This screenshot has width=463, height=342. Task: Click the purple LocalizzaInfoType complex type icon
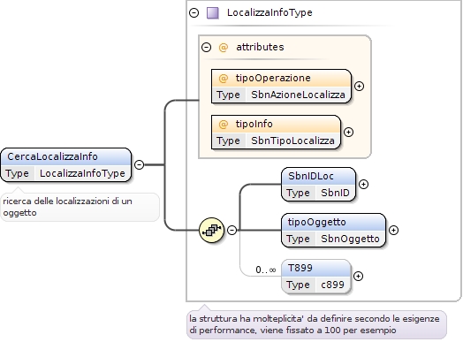pyautogui.click(x=213, y=13)
